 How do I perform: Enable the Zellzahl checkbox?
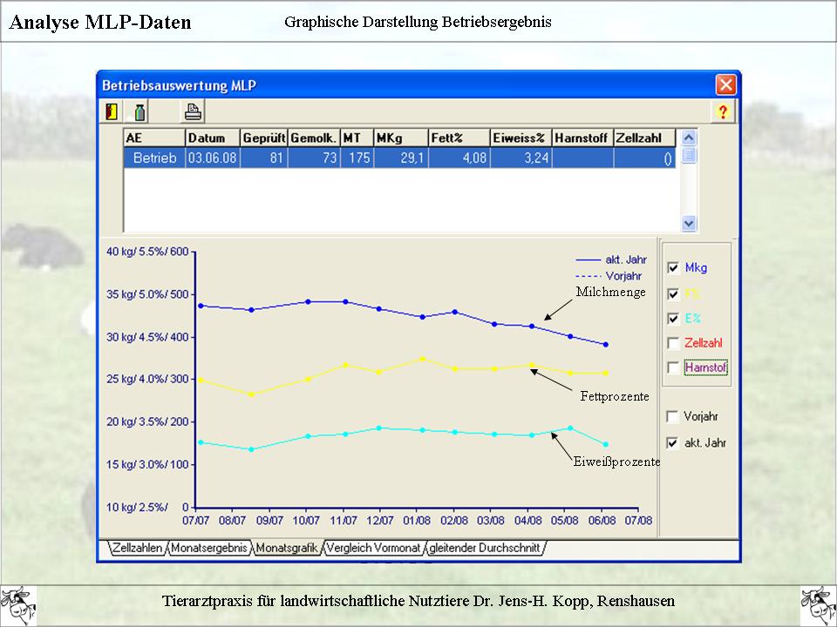[673, 343]
